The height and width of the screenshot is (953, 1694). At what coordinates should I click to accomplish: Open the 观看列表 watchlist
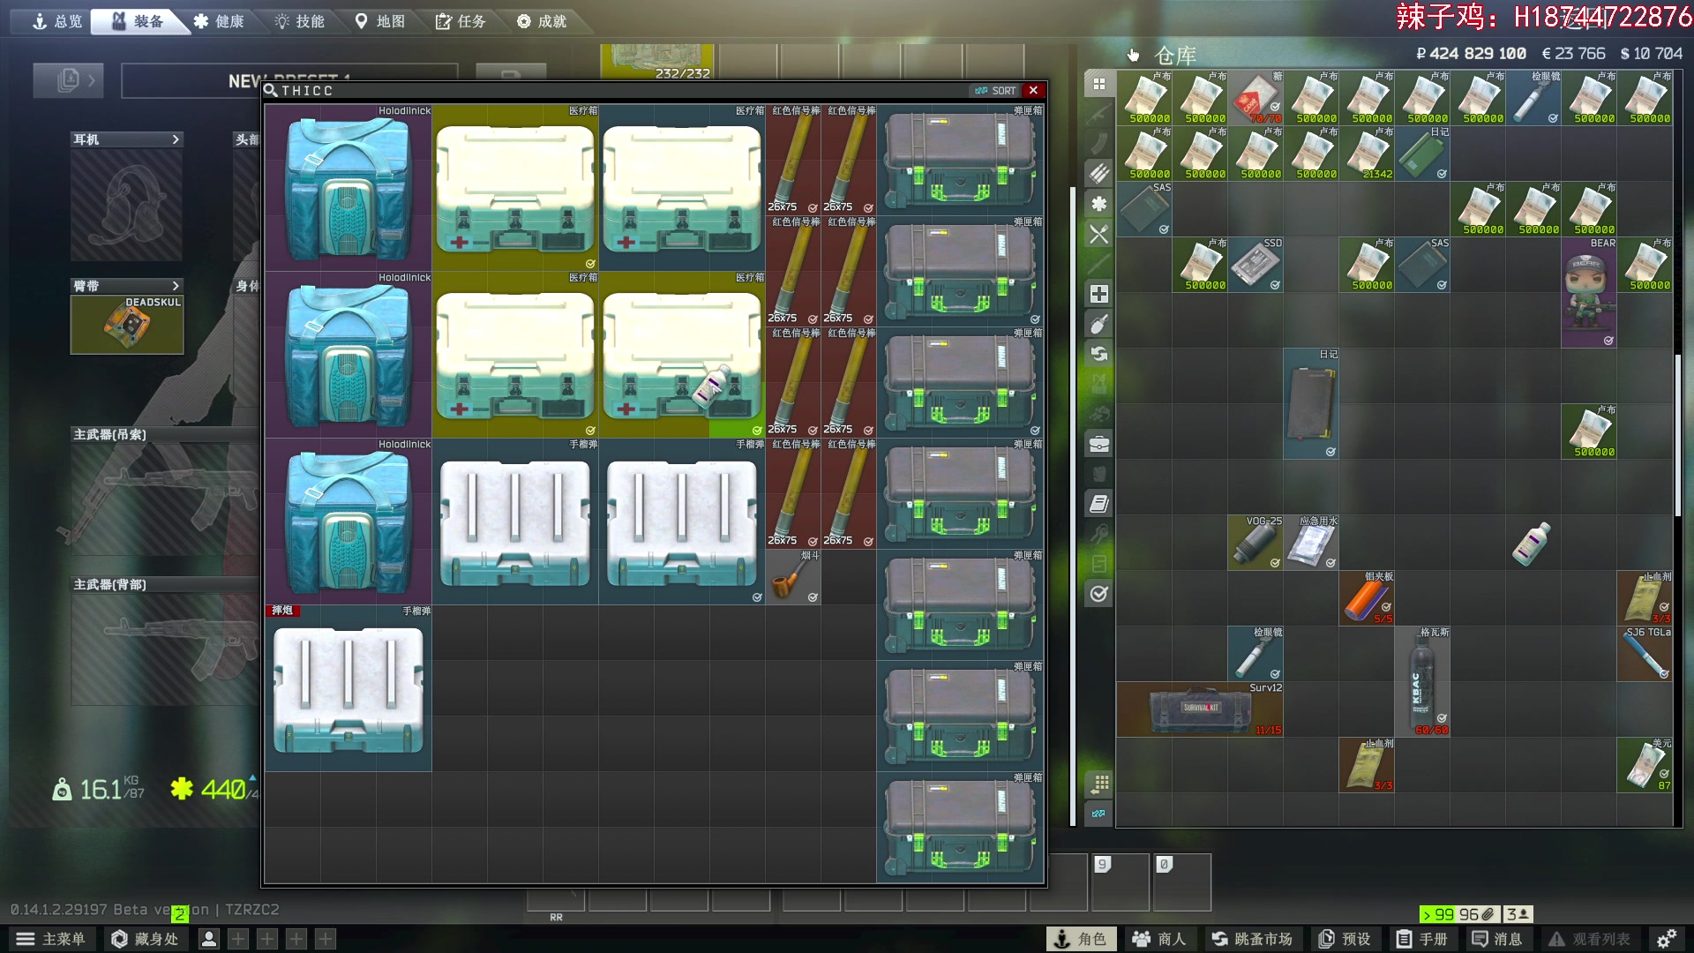[1590, 939]
